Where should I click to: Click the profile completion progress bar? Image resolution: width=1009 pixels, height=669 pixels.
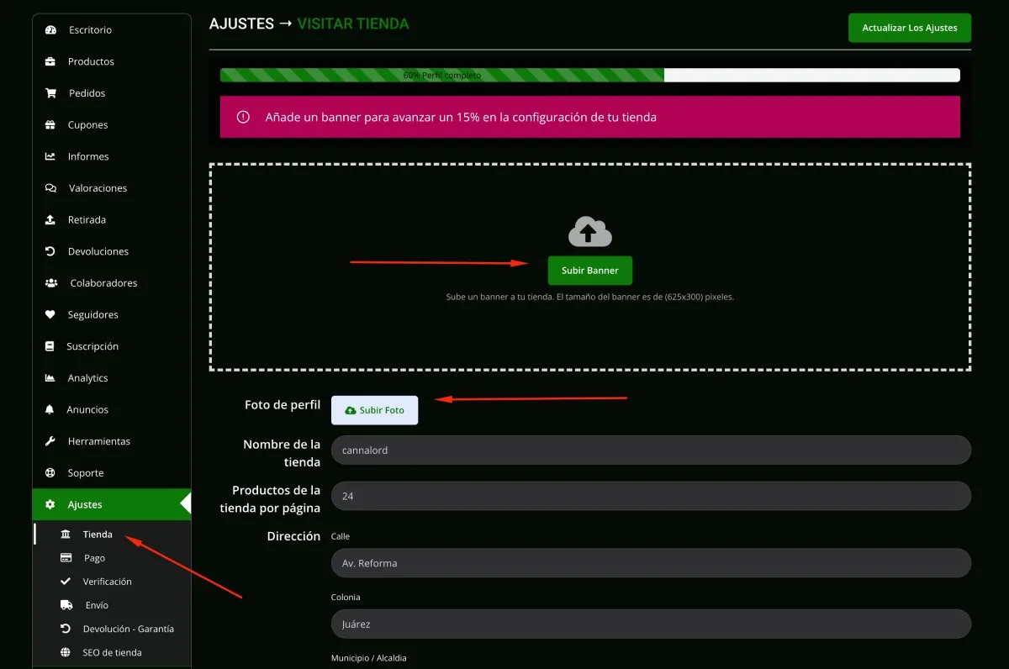(590, 75)
